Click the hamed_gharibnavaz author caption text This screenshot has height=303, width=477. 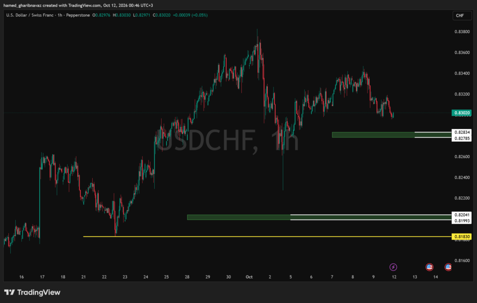(22, 5)
